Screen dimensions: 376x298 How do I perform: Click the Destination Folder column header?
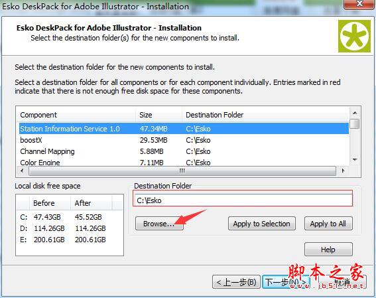pos(265,115)
